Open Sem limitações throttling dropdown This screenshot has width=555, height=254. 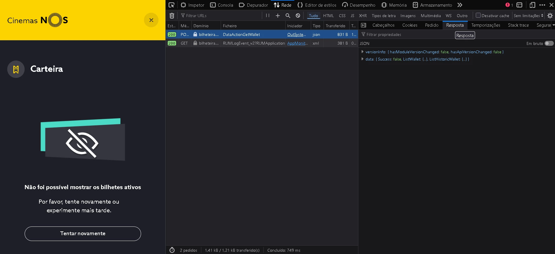528,16
